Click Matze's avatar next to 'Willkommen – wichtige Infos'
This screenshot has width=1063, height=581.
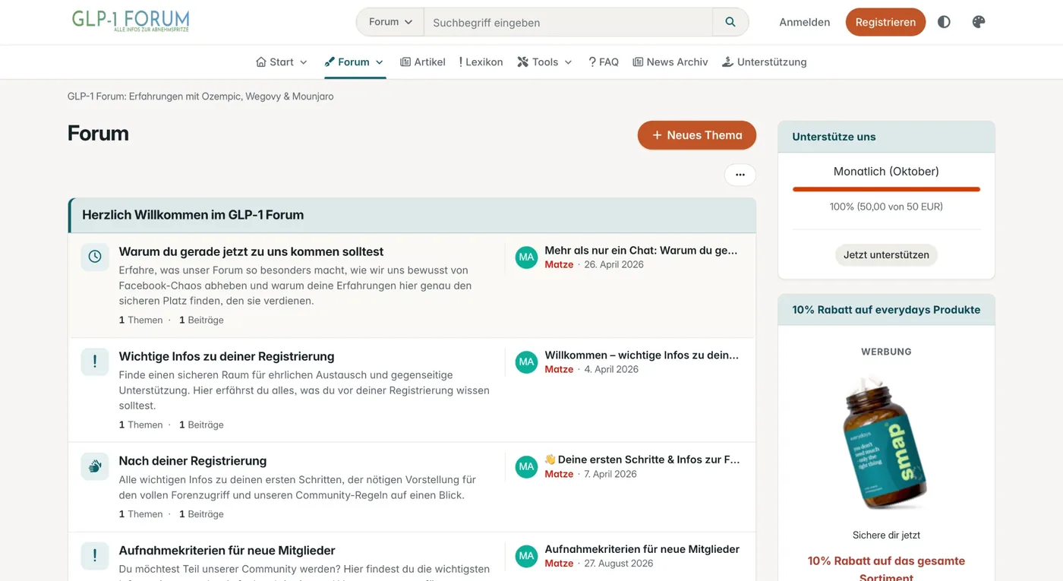pyautogui.click(x=526, y=362)
